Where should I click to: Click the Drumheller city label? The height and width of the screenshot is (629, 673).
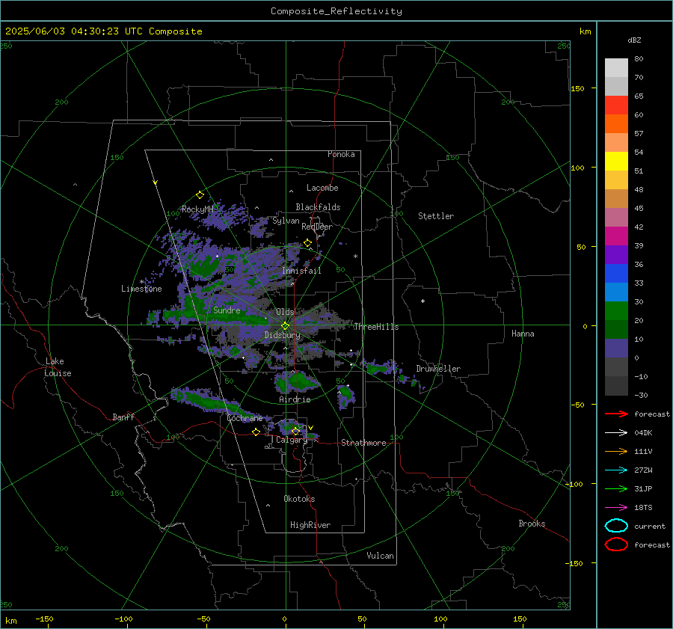[x=438, y=369]
